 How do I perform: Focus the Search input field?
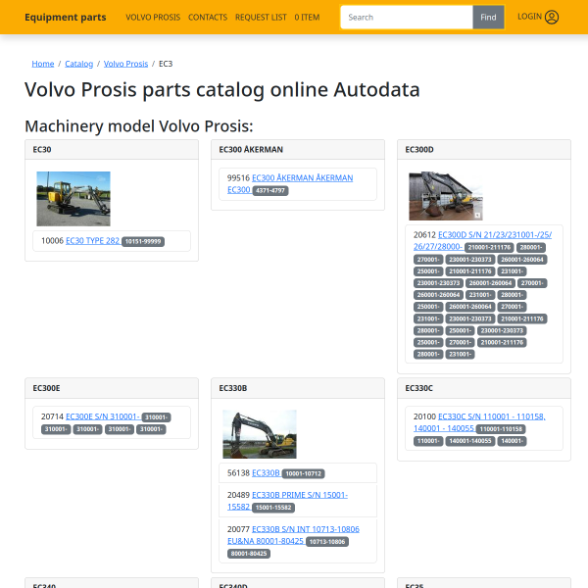(x=407, y=18)
